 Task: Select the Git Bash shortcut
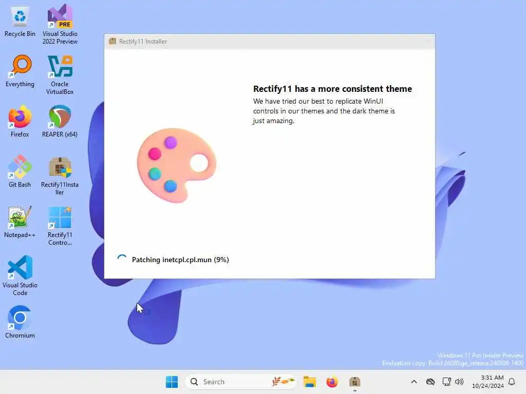20,171
